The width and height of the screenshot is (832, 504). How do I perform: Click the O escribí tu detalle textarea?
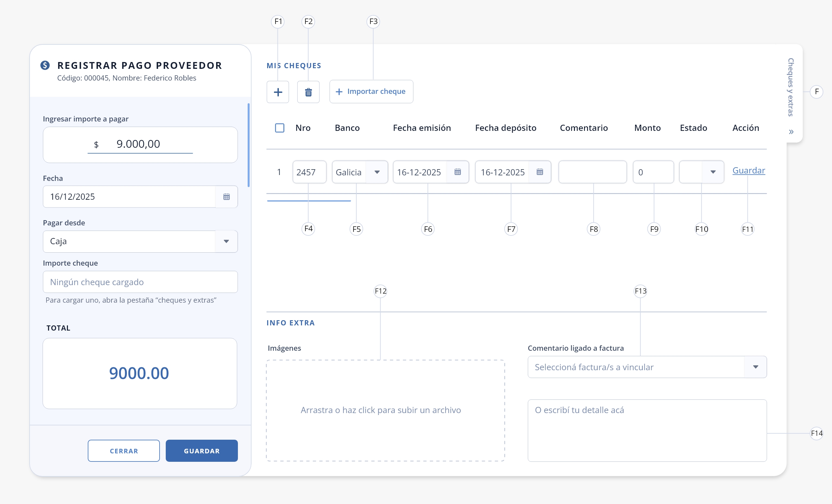coord(647,431)
